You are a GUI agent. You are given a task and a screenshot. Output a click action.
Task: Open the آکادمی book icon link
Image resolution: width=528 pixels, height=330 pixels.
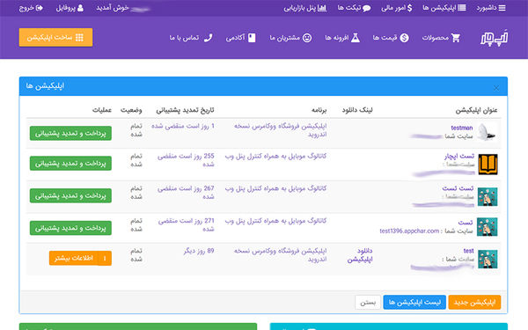240,38
